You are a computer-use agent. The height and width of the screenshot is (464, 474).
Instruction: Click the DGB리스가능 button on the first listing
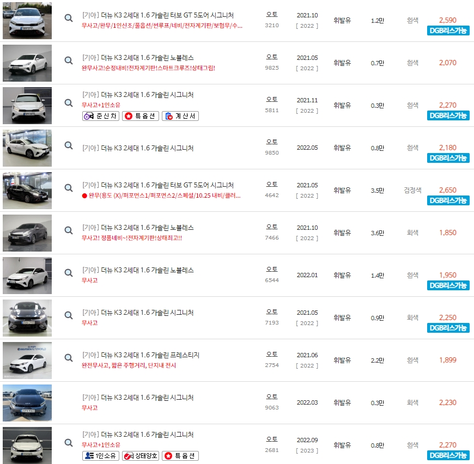tap(448, 31)
